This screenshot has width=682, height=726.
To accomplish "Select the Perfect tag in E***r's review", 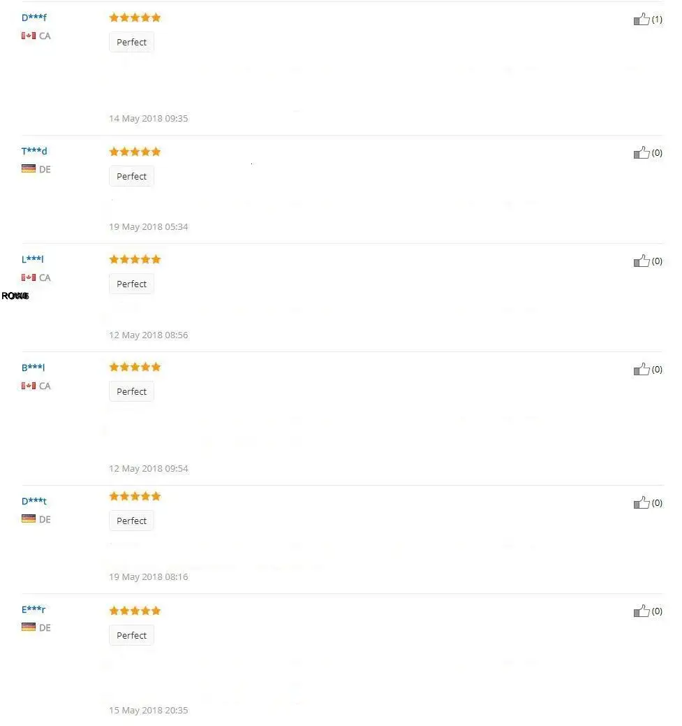I will point(131,635).
